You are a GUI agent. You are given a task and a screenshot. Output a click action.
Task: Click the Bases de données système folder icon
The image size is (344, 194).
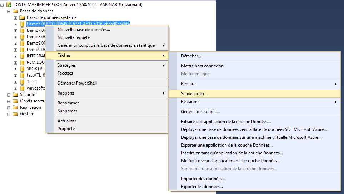click(22, 17)
